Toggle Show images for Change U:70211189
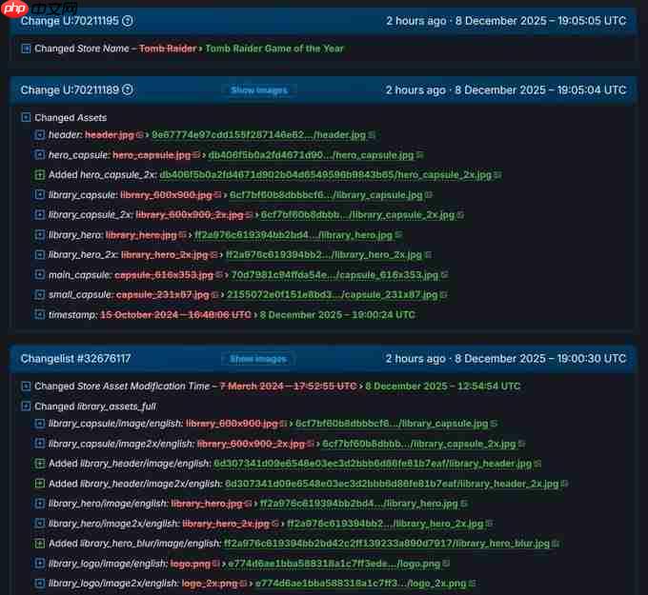This screenshot has width=648, height=595. (258, 90)
